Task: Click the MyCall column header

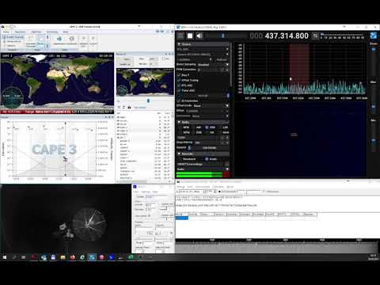Action: [181, 214]
